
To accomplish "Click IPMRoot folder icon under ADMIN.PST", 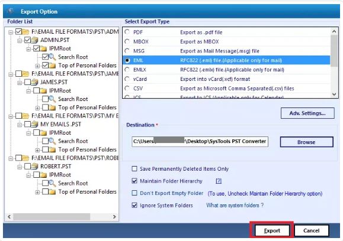I will (x=43, y=48).
